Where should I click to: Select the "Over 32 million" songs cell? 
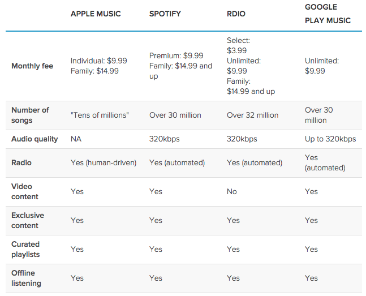coord(252,115)
